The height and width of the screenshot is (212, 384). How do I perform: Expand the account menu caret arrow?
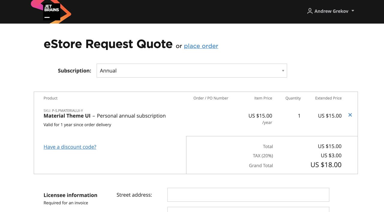click(x=353, y=11)
